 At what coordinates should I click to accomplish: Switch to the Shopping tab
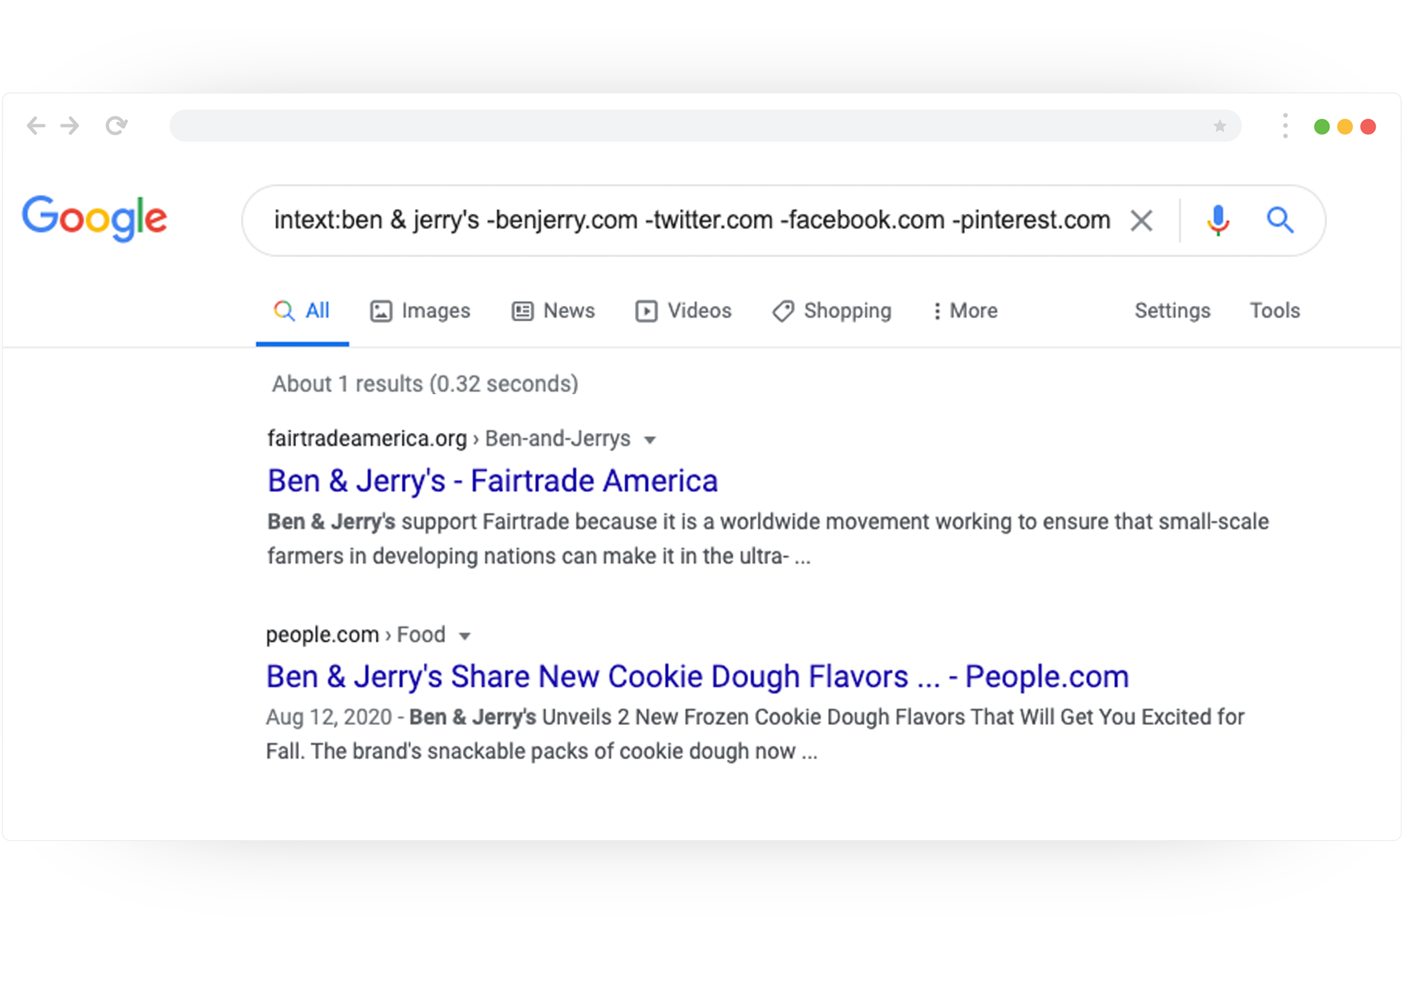coord(832,311)
